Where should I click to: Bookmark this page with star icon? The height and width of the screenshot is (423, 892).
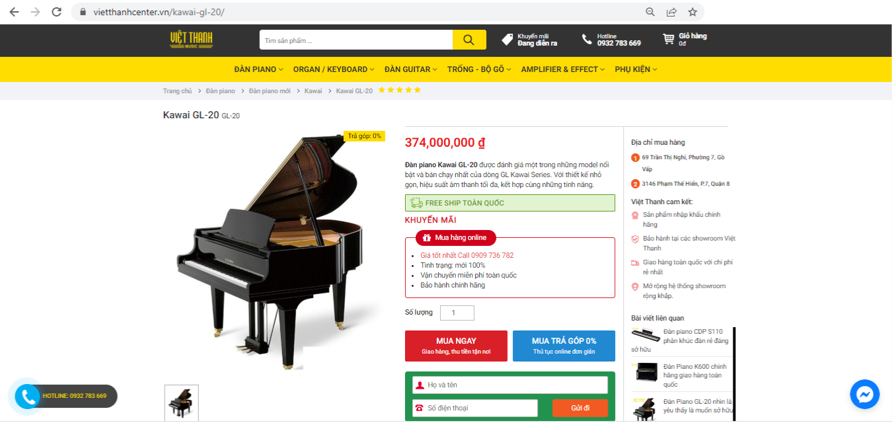(692, 12)
